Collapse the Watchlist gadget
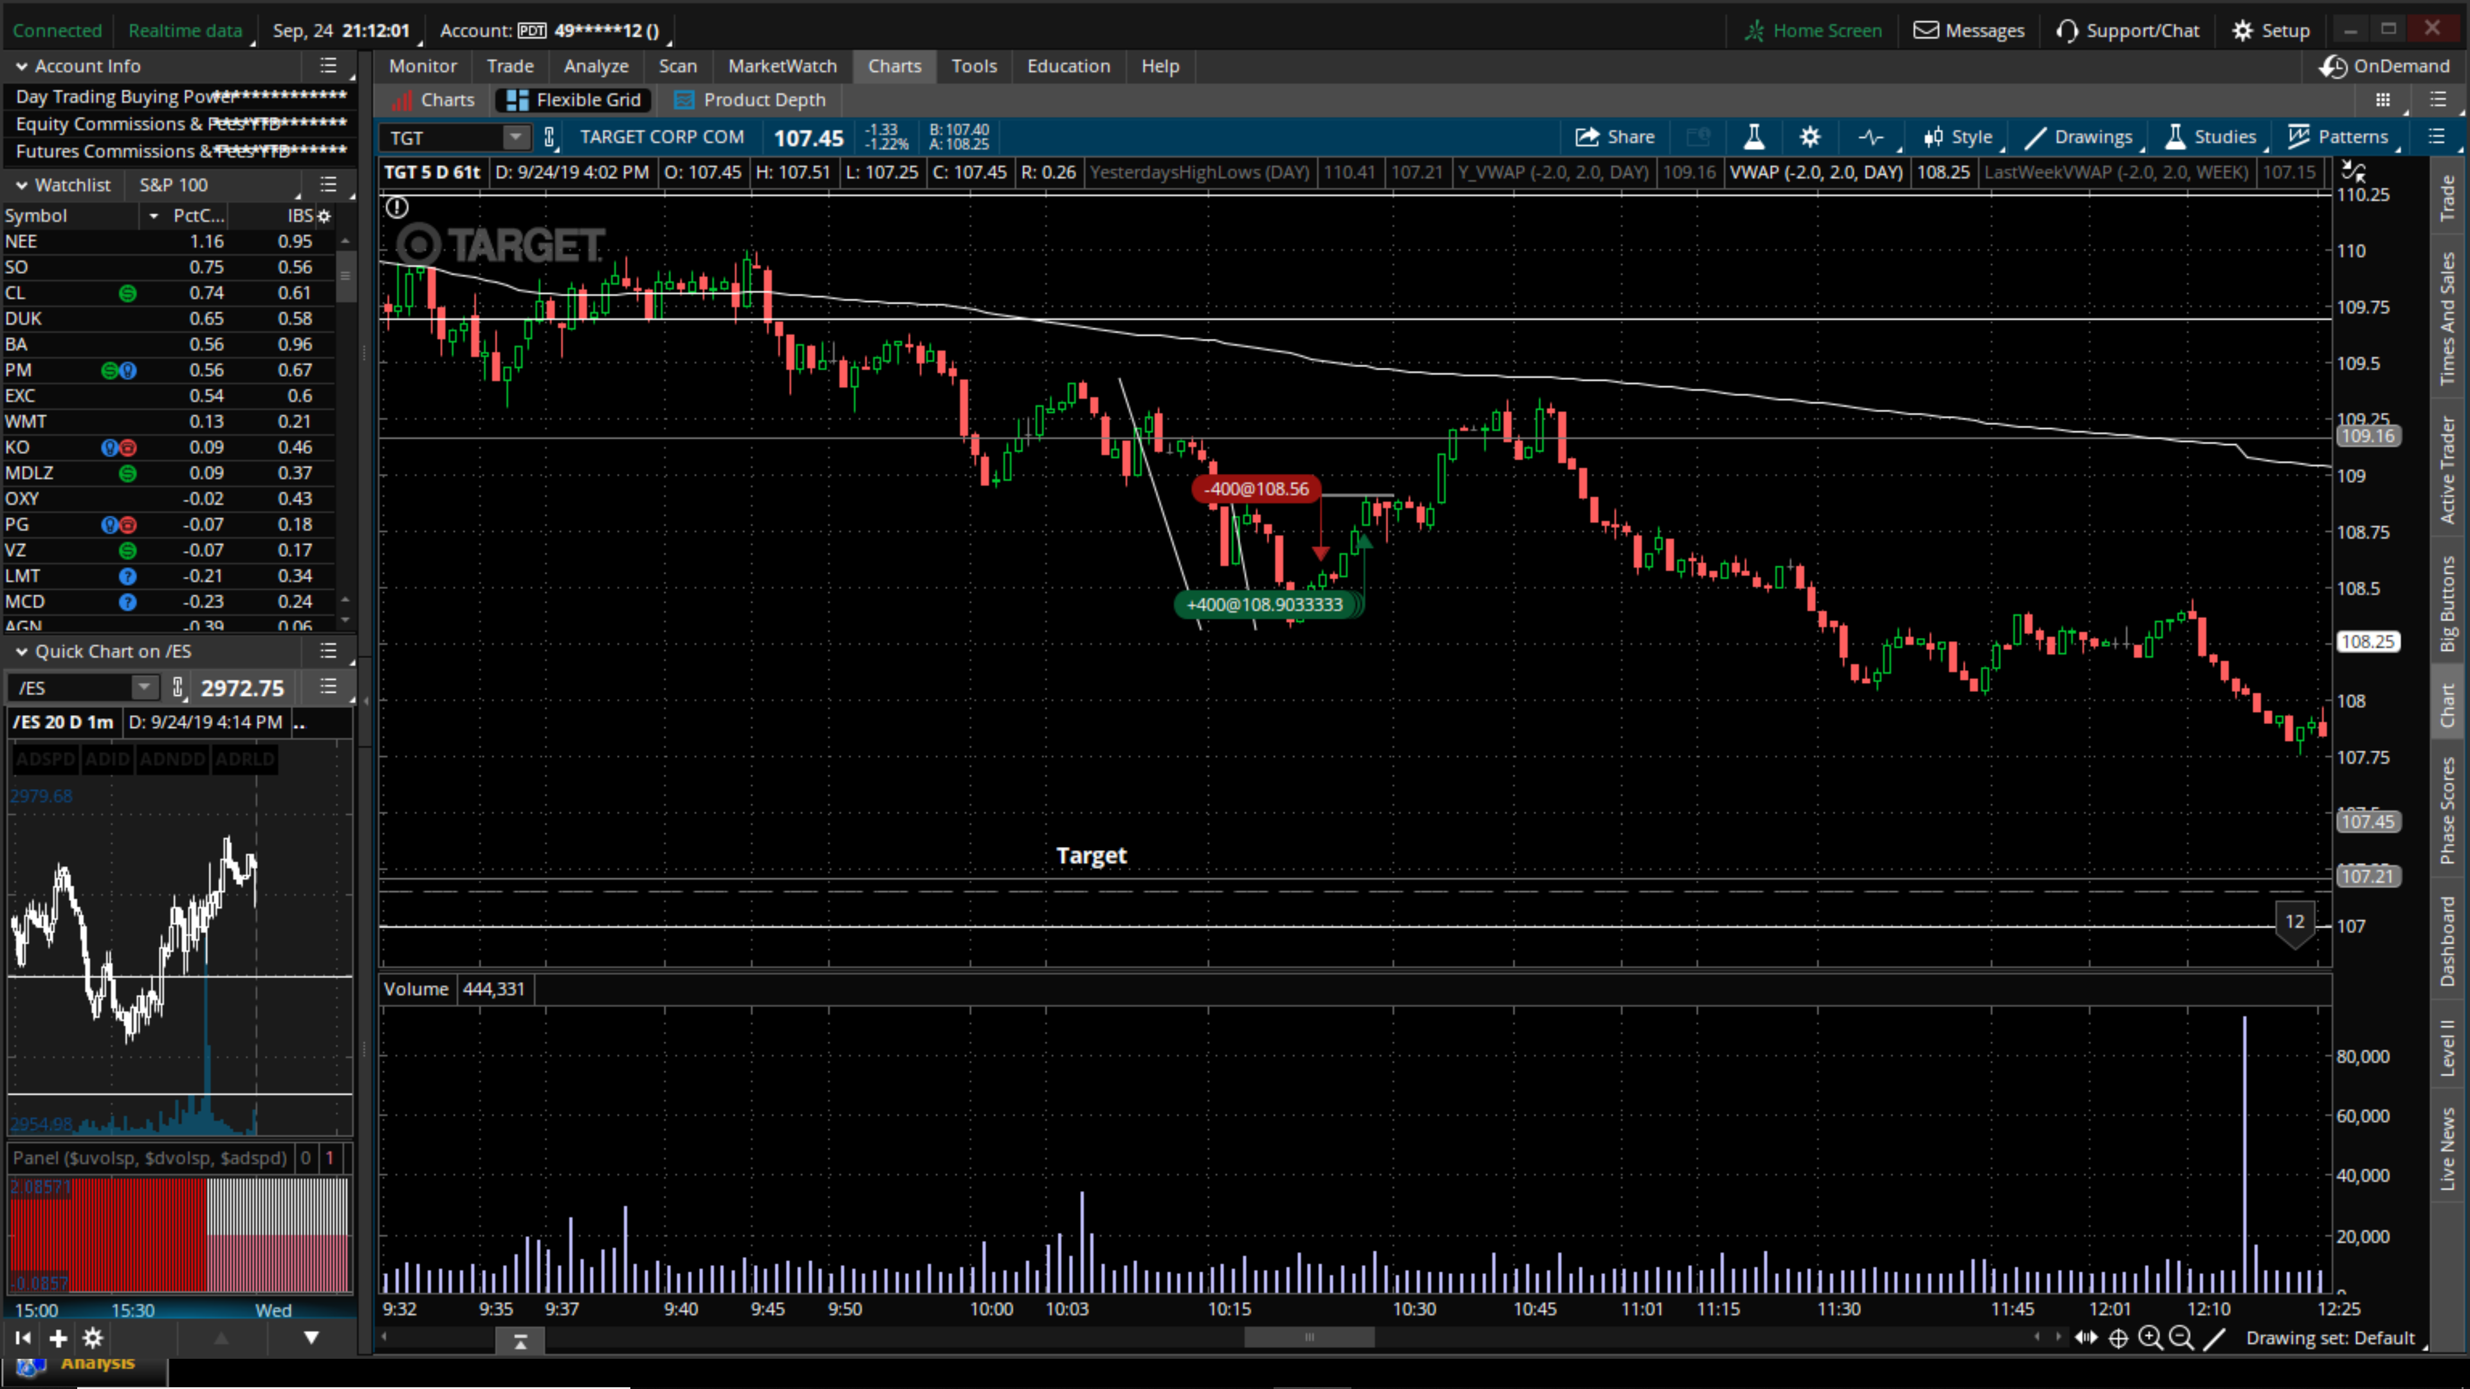 pyautogui.click(x=21, y=185)
